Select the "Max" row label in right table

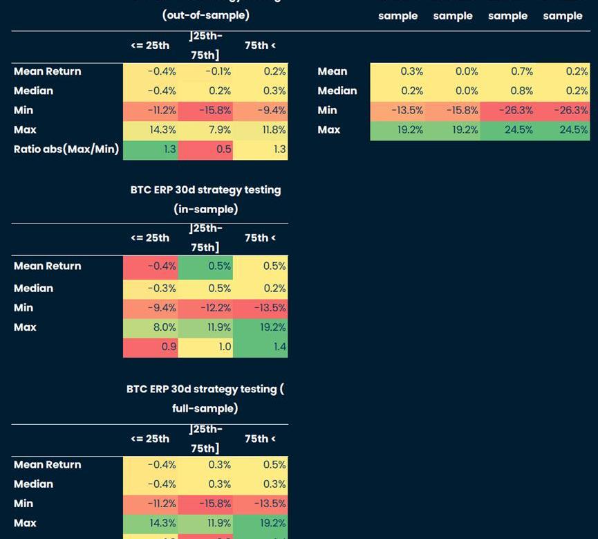tap(329, 129)
